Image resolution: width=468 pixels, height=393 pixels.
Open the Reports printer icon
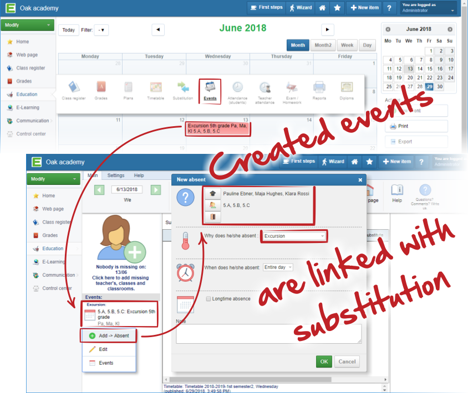point(319,91)
